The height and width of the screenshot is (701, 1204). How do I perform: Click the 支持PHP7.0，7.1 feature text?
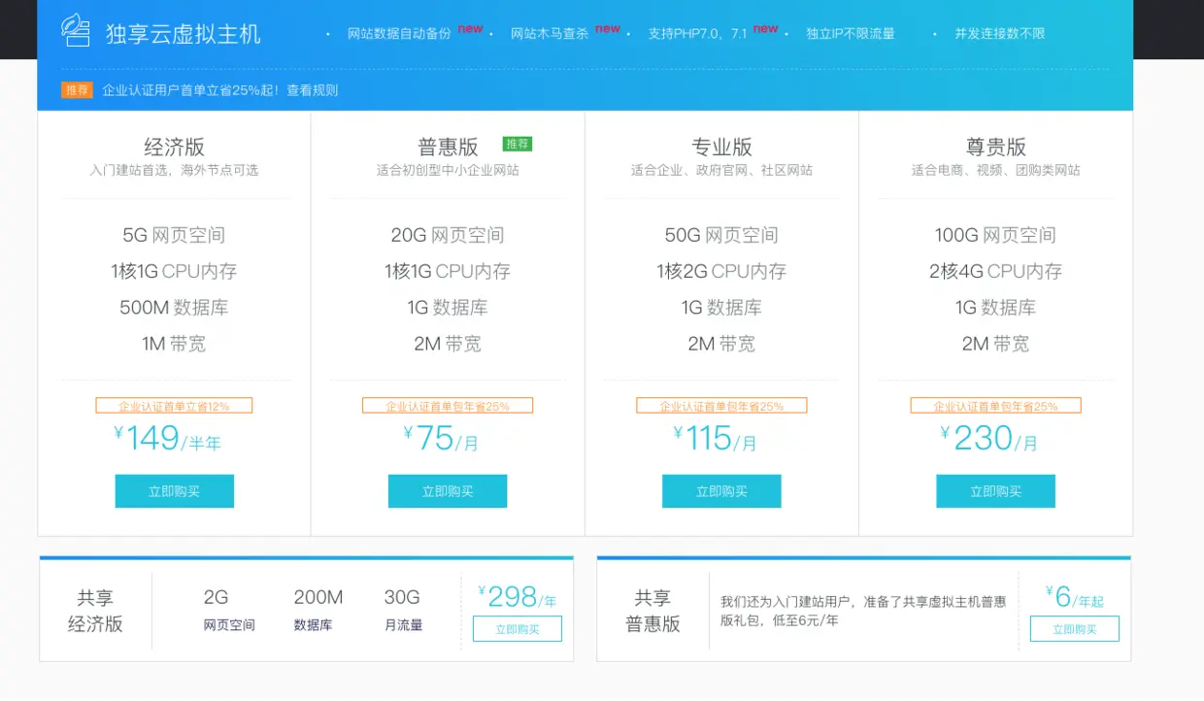click(698, 34)
